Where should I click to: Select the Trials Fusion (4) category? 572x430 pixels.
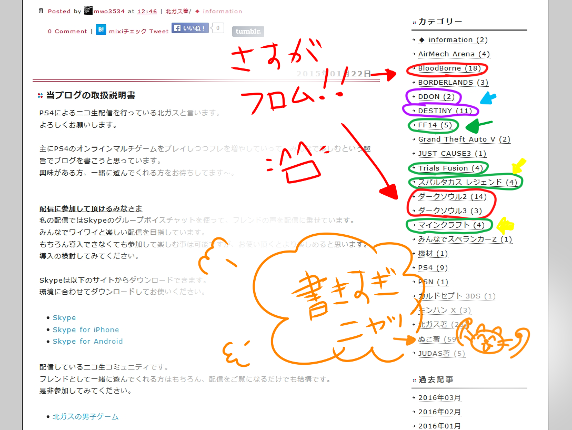450,168
